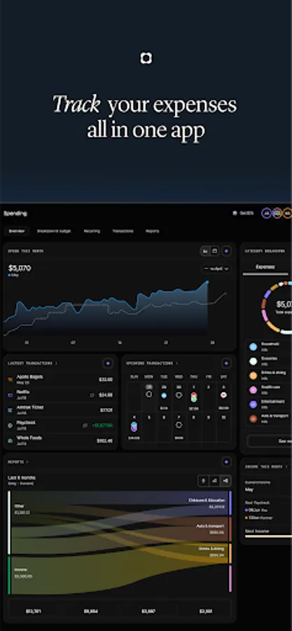This screenshot has width=292, height=631.
Task: Select the Tuesday blue upcoming transaction icon
Action: (164, 395)
